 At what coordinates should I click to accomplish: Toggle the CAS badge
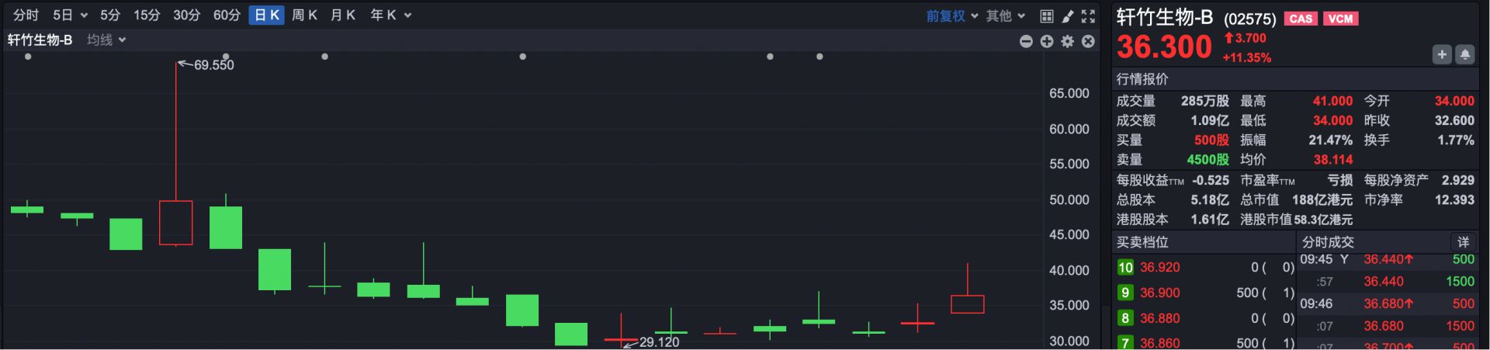tap(1301, 19)
